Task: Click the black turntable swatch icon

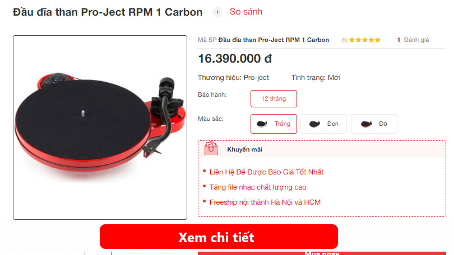Action: click(x=315, y=124)
